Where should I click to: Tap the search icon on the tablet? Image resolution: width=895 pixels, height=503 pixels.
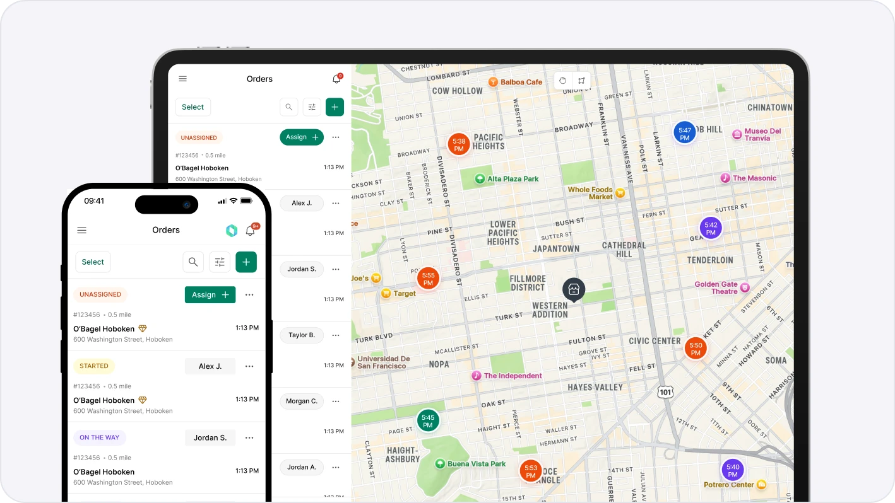coord(289,107)
